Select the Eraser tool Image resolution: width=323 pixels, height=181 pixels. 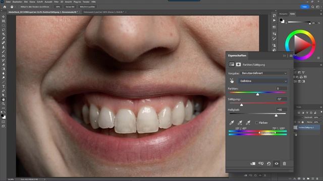point(4,64)
